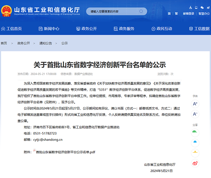The image size is (211, 178).
Task: Share via the green WeChat icon
Action: (x=195, y=132)
